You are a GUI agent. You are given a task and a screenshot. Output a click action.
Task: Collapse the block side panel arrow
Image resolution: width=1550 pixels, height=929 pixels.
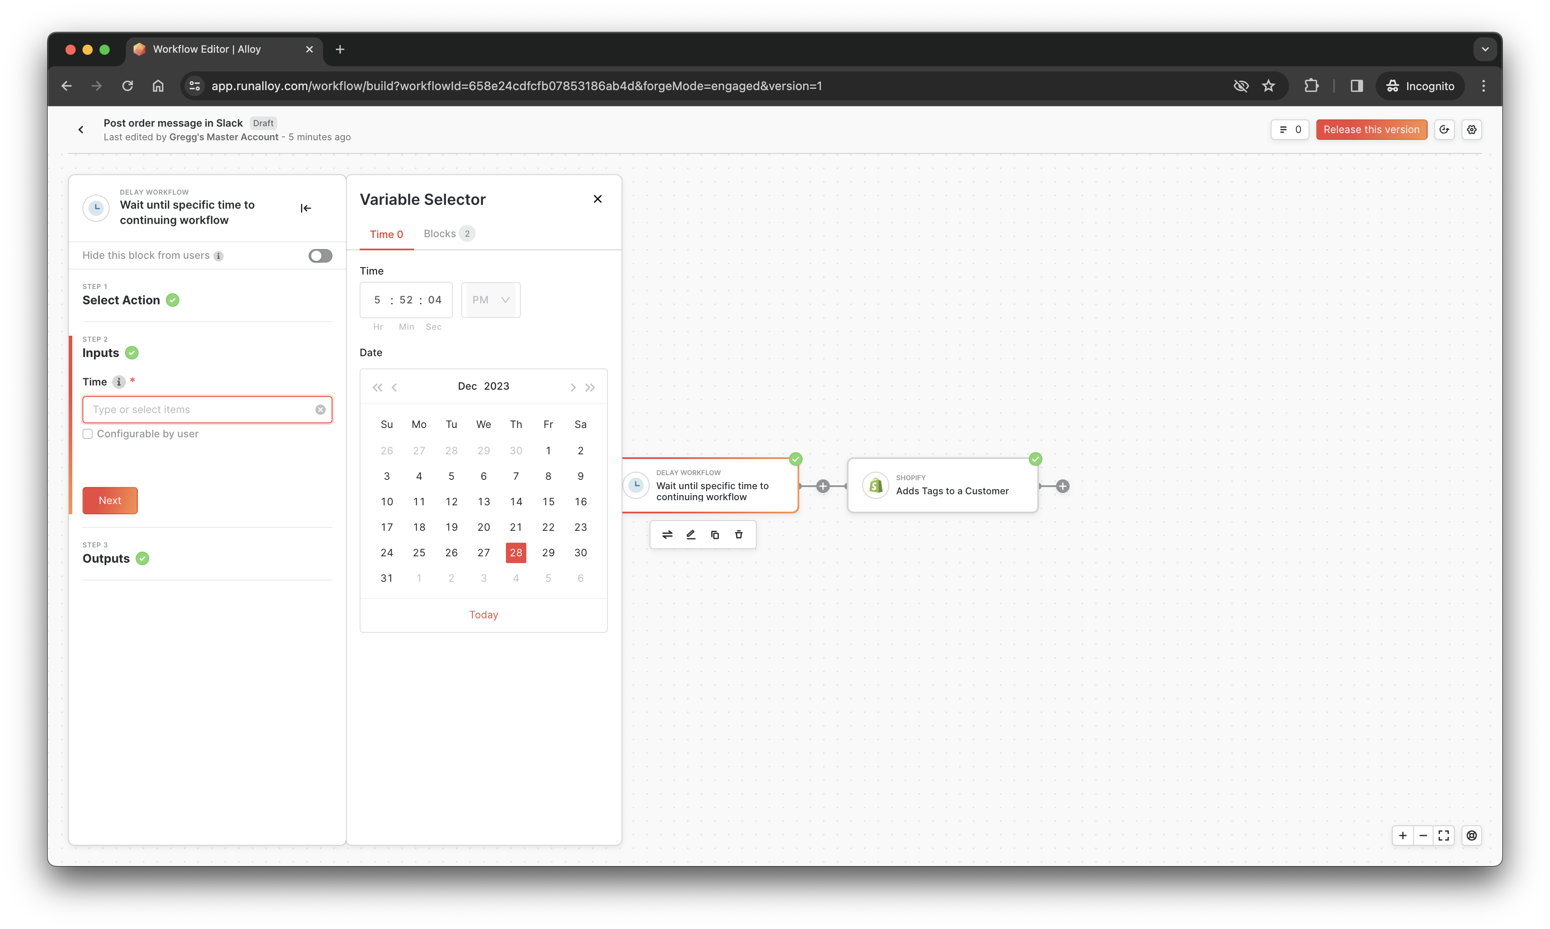pyautogui.click(x=306, y=209)
